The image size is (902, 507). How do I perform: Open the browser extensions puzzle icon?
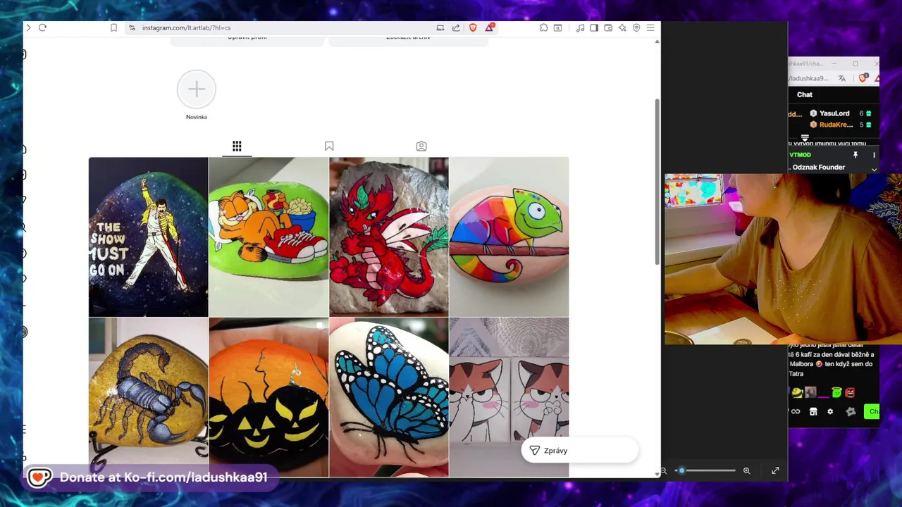[544, 27]
